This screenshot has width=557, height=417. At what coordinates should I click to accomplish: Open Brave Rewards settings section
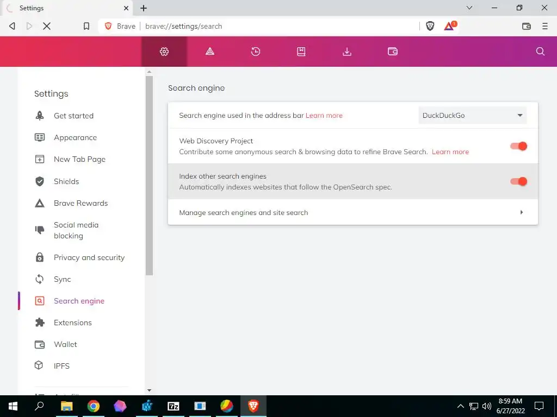pyautogui.click(x=81, y=203)
